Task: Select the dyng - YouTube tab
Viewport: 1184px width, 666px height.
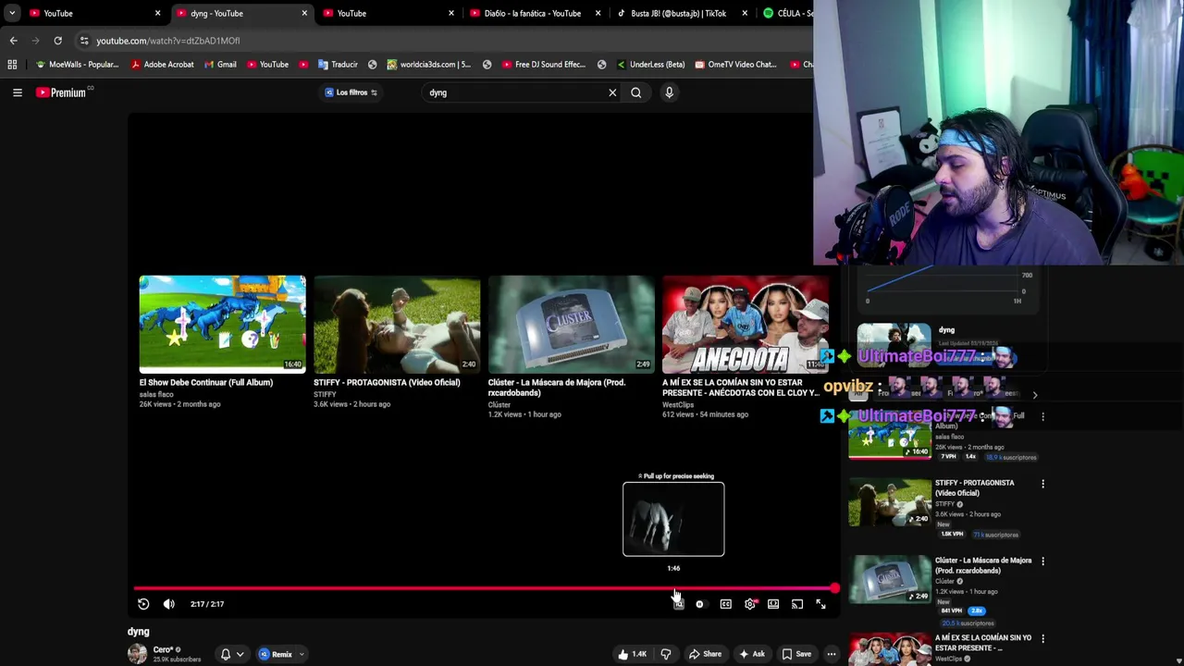Action: click(242, 13)
